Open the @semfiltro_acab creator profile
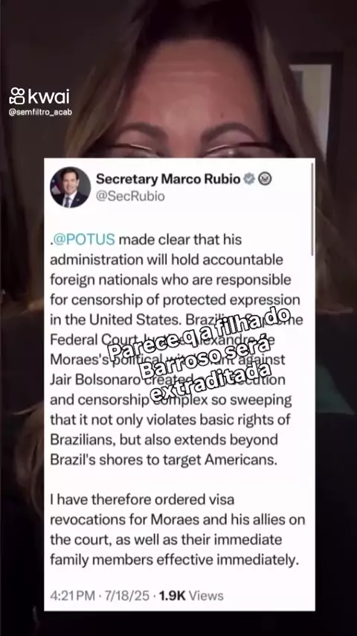This screenshot has width=357, height=636. point(40,112)
